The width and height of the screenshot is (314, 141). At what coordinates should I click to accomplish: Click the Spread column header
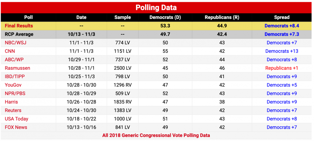coord(282,18)
